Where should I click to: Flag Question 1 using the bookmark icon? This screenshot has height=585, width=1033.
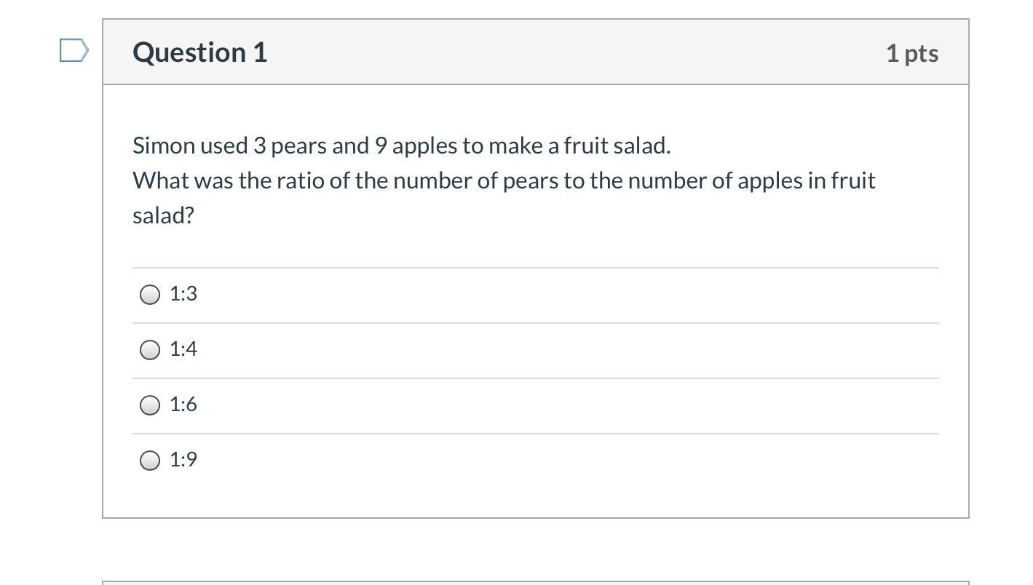[74, 51]
